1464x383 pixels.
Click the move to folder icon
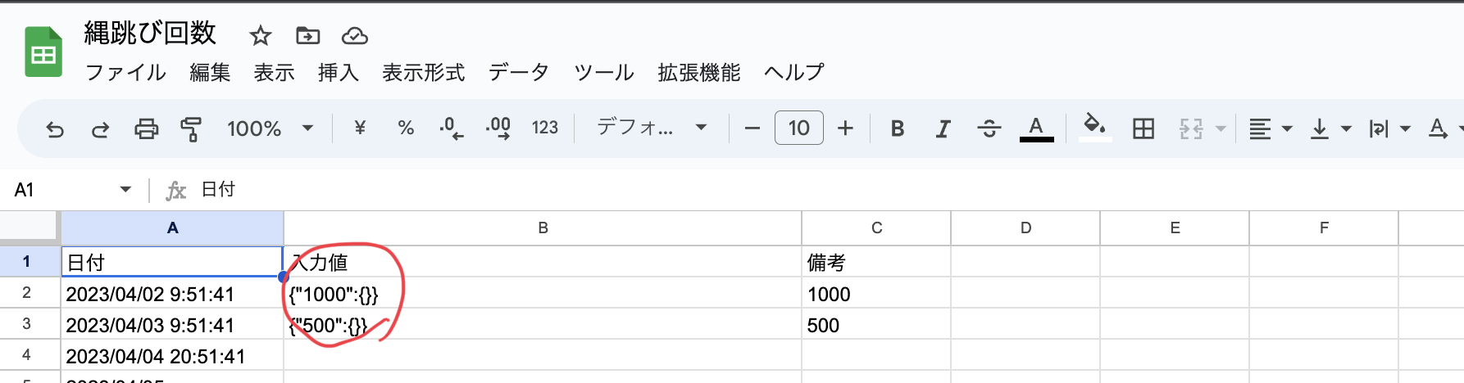[x=307, y=35]
